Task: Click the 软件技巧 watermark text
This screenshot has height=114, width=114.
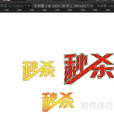Action: (97, 105)
